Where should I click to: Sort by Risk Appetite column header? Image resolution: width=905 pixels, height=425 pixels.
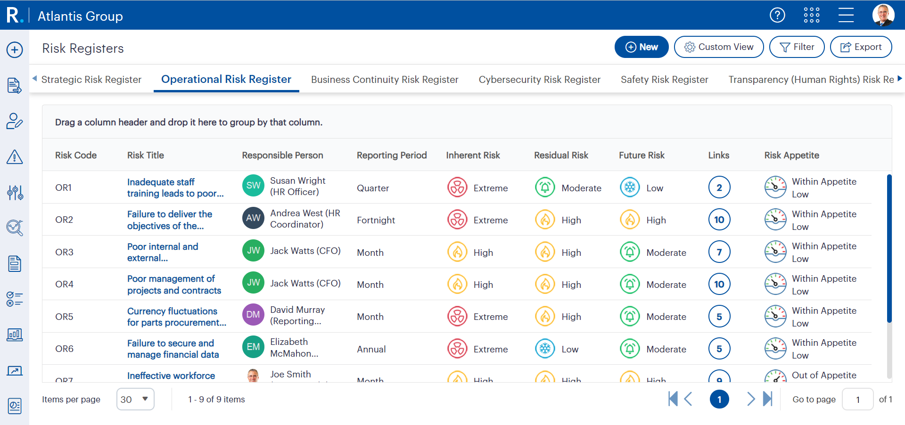pos(792,155)
